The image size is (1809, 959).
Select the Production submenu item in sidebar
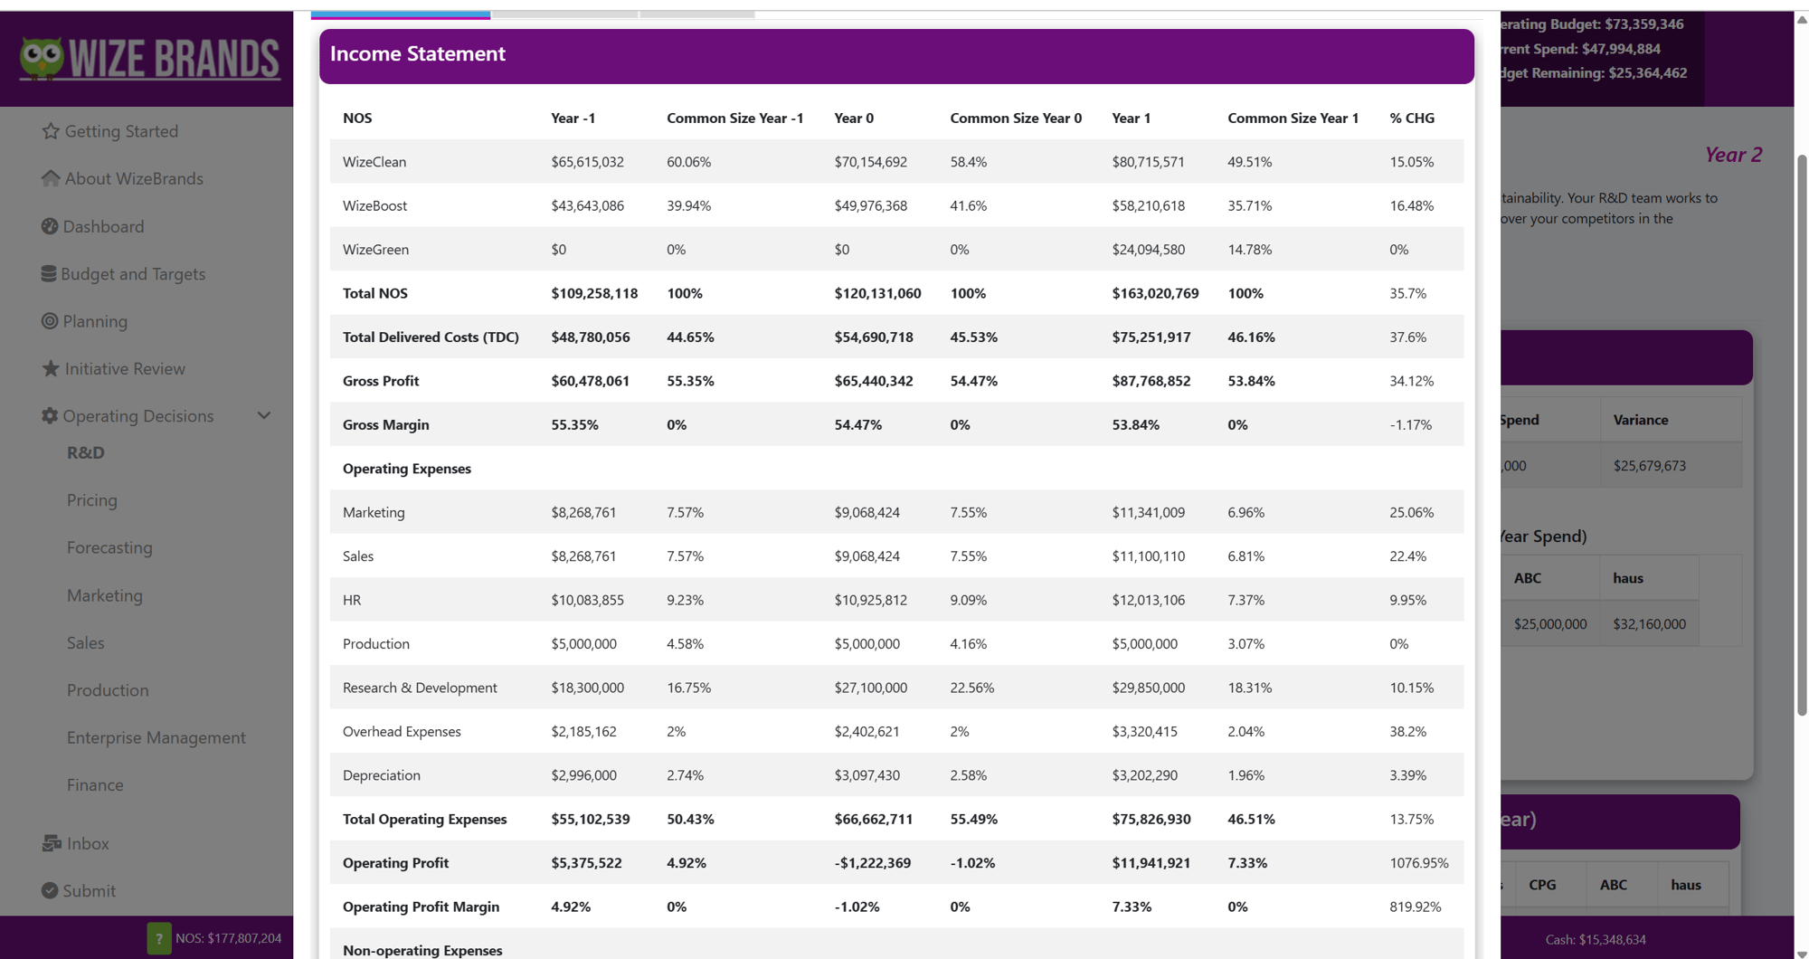[x=108, y=690]
